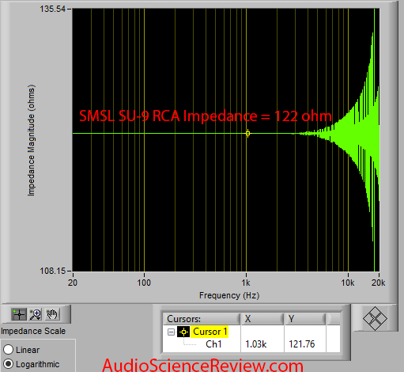Image resolution: width=404 pixels, height=372 pixels.
Task: Click the Frequency (Hz) axis label
Action: click(229, 295)
